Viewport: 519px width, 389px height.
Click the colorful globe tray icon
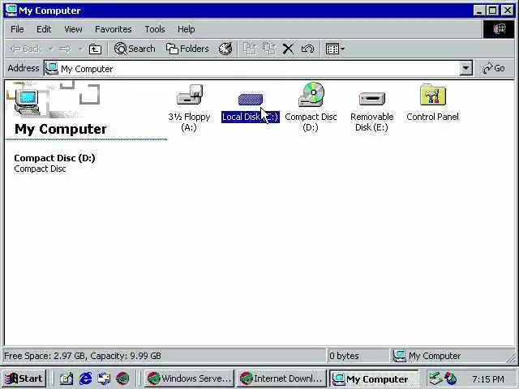(x=451, y=378)
